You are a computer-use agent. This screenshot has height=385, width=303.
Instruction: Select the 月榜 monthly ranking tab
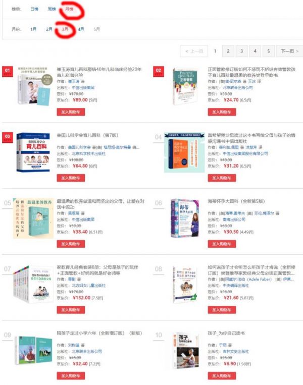(69, 9)
